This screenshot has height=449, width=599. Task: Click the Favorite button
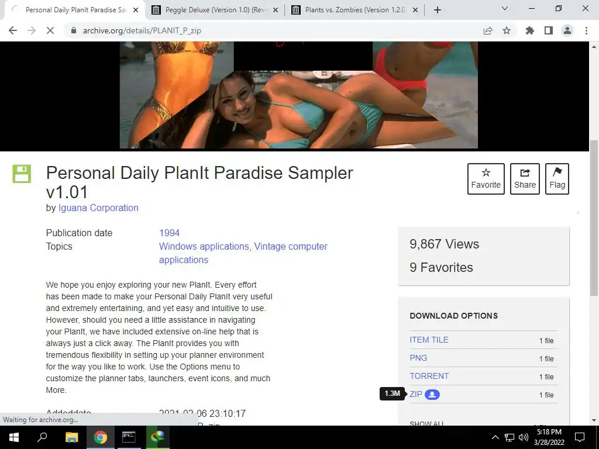pos(486,179)
